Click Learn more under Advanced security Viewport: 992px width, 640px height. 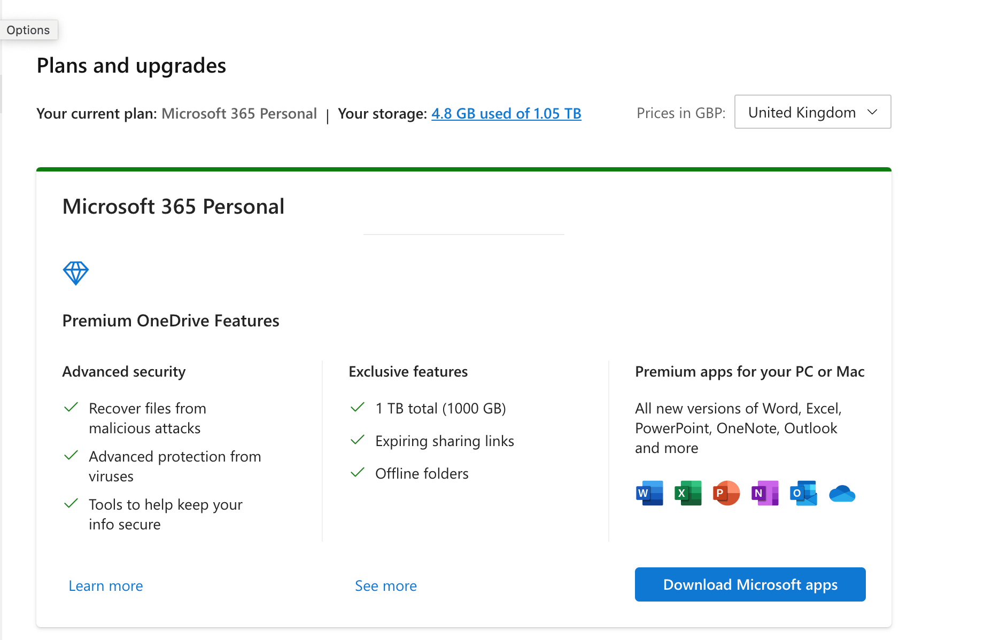[x=106, y=586]
